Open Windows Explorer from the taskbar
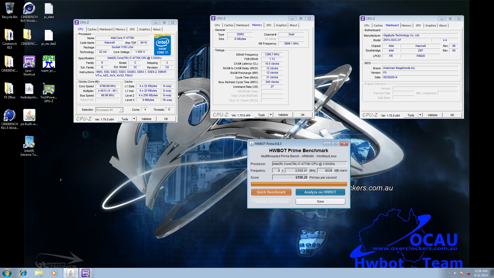This screenshot has height=278, width=494. coord(39,273)
